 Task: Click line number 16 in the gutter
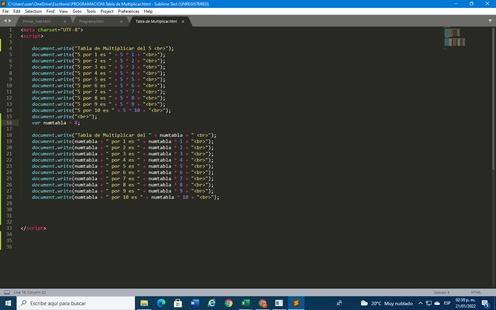point(9,123)
